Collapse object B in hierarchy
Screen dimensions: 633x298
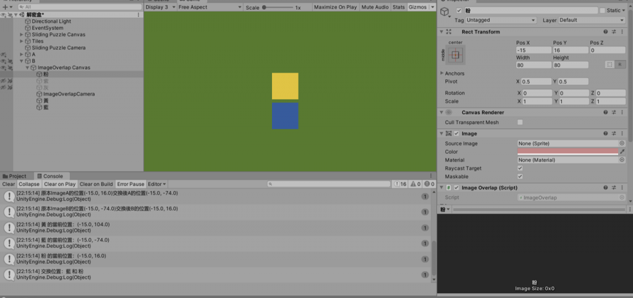tap(22, 61)
